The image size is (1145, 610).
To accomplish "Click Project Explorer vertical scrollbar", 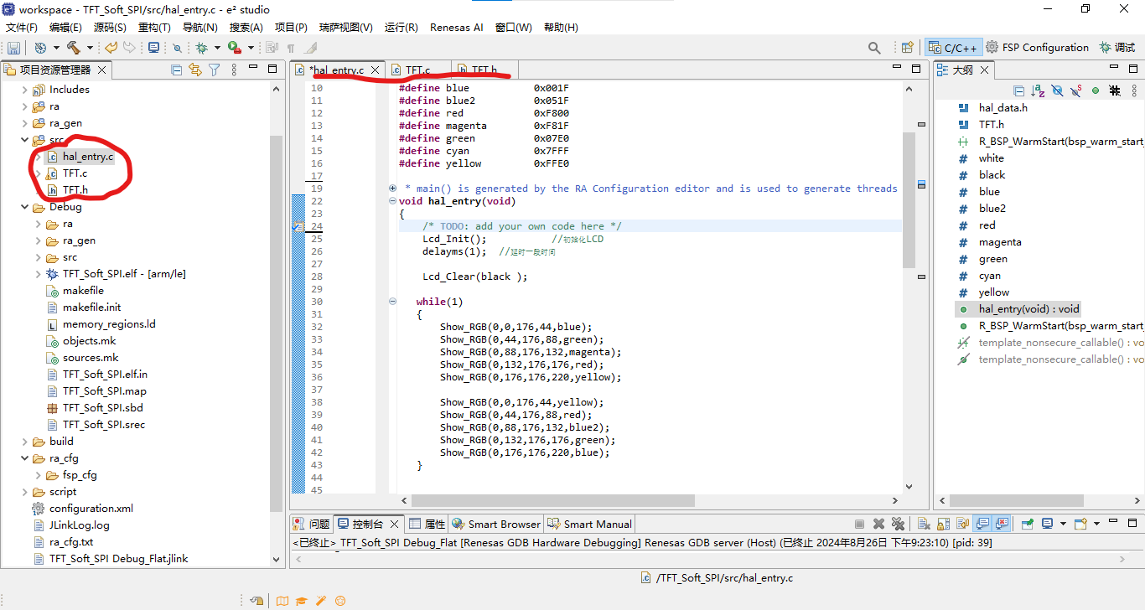I will click(277, 323).
